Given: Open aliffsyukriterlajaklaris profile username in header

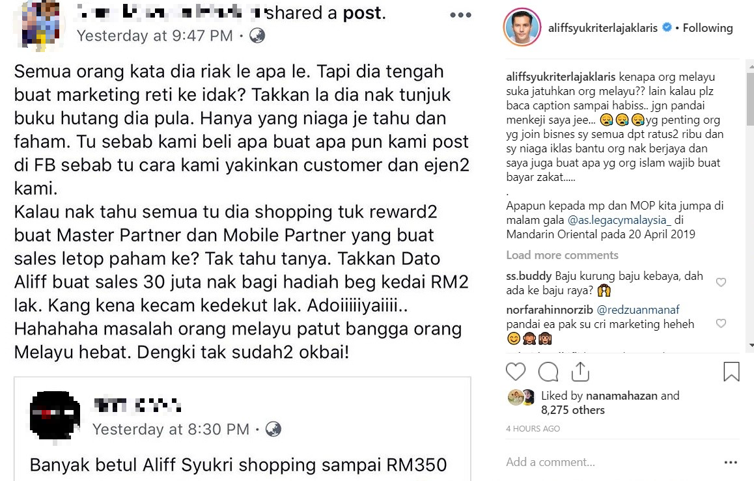Looking at the screenshot, I should (x=602, y=29).
